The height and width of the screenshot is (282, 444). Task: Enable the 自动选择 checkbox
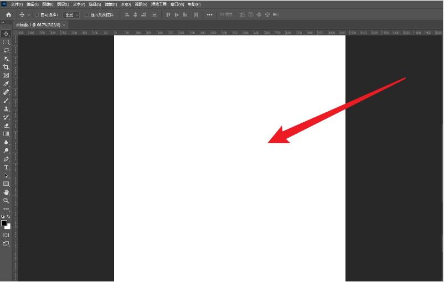tap(37, 15)
